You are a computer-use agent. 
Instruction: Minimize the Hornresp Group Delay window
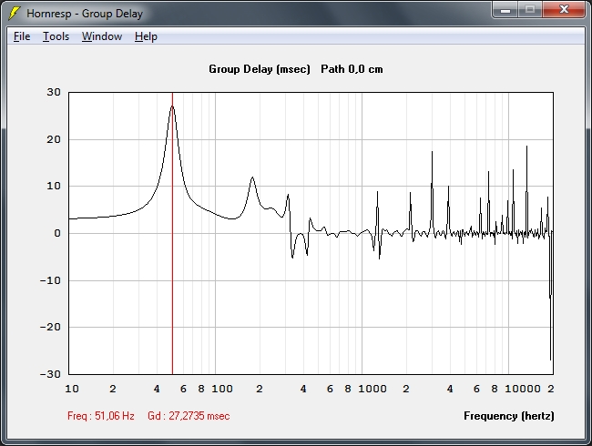(505, 9)
